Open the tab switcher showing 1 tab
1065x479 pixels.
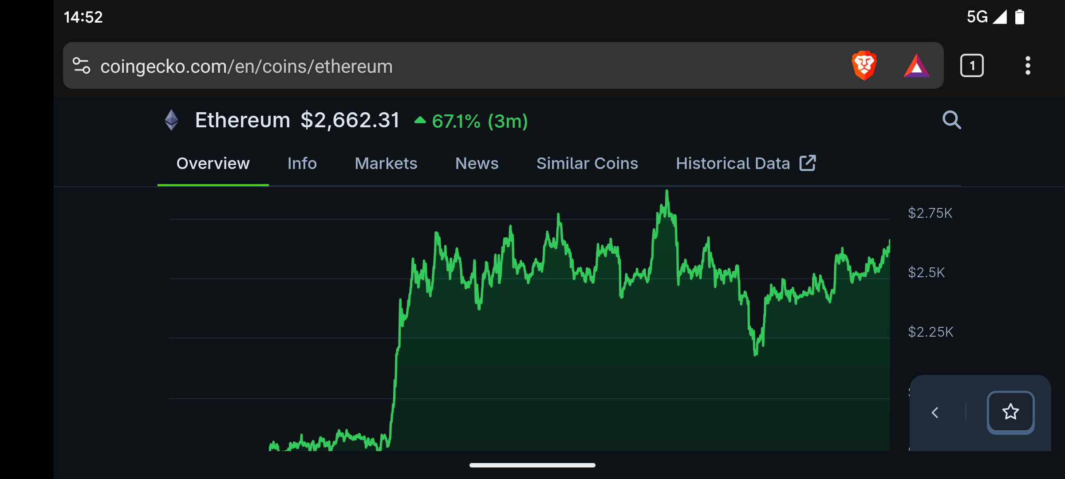(x=972, y=66)
